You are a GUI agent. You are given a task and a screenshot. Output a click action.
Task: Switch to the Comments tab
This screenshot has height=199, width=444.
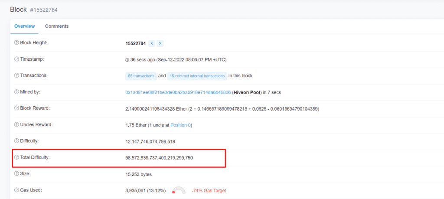tap(57, 26)
